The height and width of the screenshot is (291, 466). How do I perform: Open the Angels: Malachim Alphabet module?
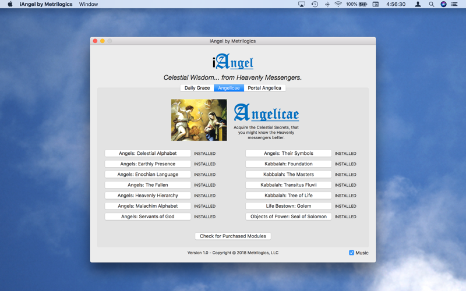point(148,206)
